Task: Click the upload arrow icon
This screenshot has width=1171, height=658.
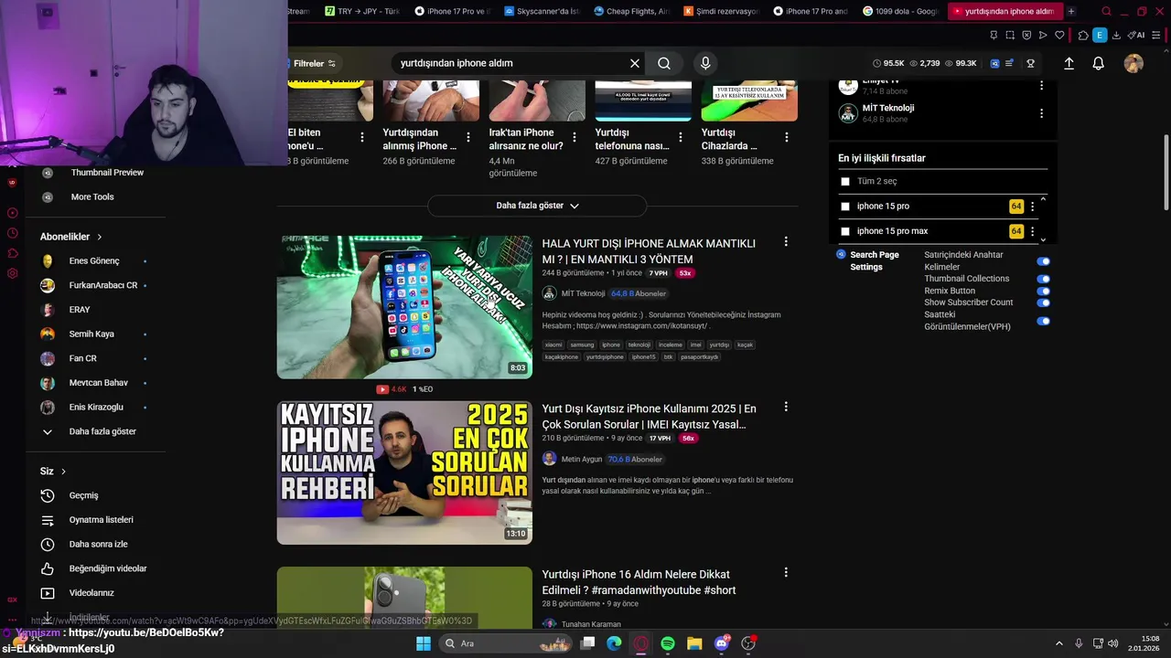Action: [x=1069, y=63]
